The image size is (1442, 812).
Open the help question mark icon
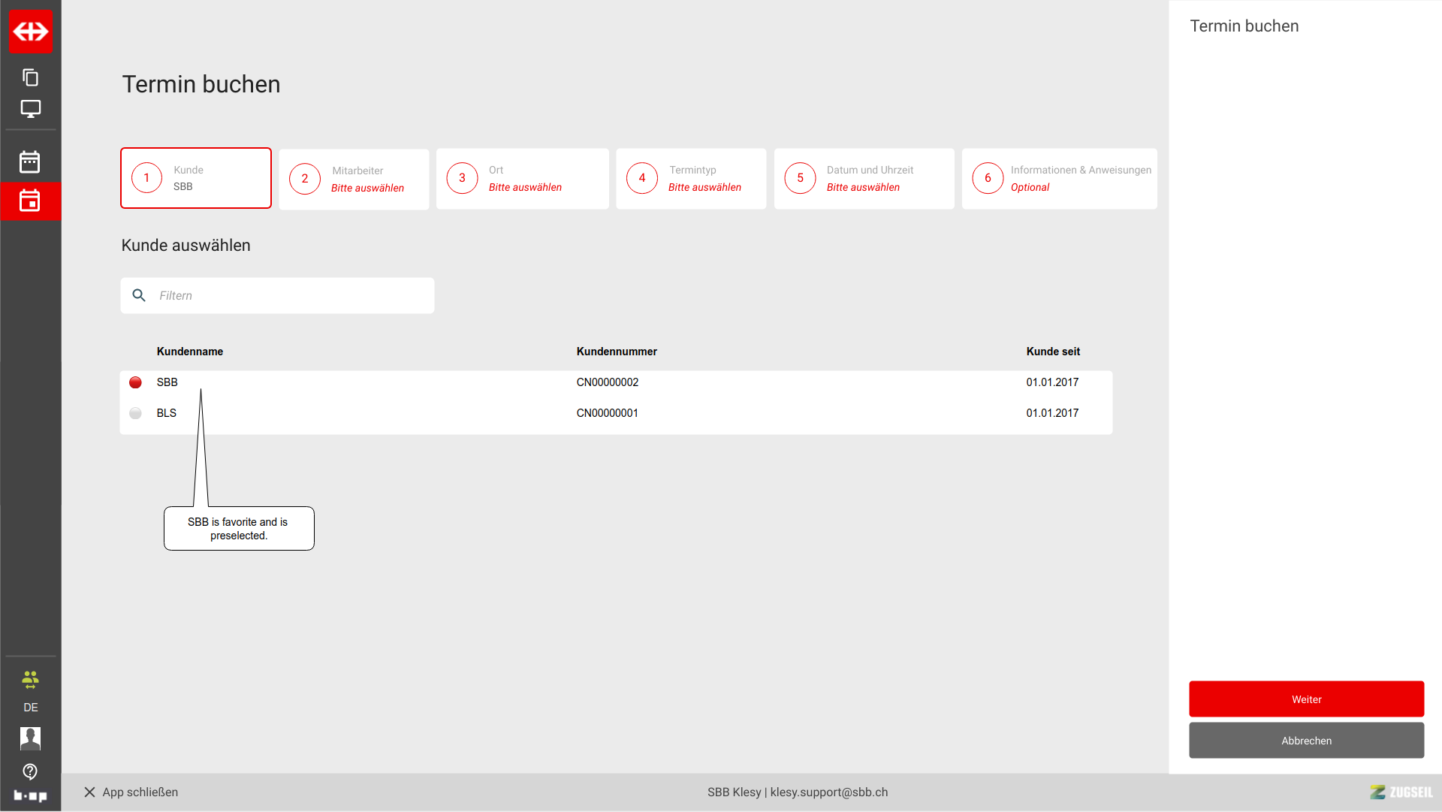pyautogui.click(x=30, y=771)
